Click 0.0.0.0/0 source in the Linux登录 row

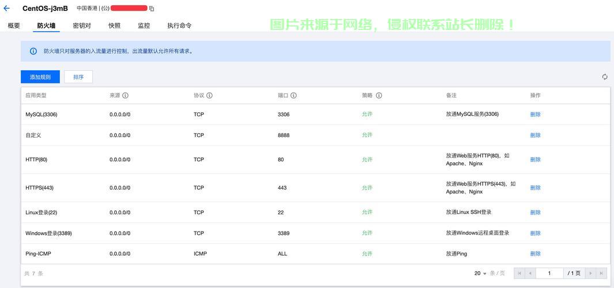click(x=120, y=213)
